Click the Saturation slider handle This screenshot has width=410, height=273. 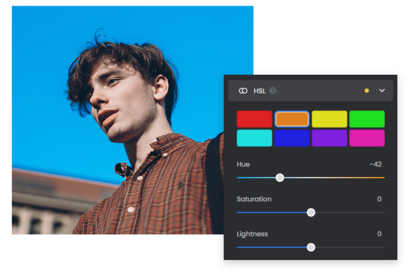[311, 212]
